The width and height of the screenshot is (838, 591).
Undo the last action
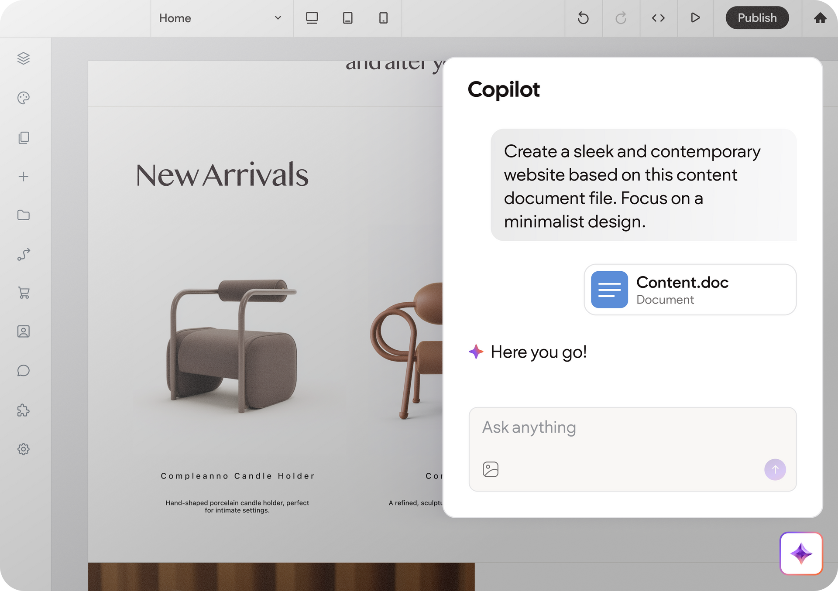pyautogui.click(x=583, y=18)
